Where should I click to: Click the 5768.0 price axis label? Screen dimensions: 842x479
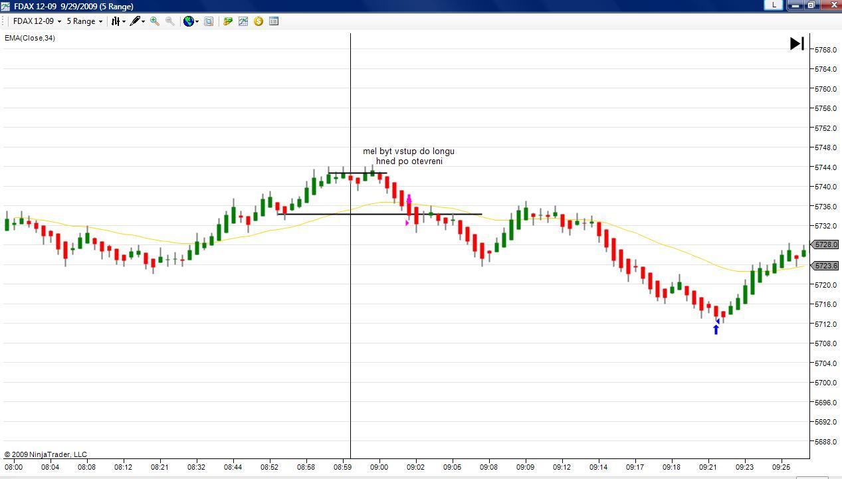pos(826,50)
